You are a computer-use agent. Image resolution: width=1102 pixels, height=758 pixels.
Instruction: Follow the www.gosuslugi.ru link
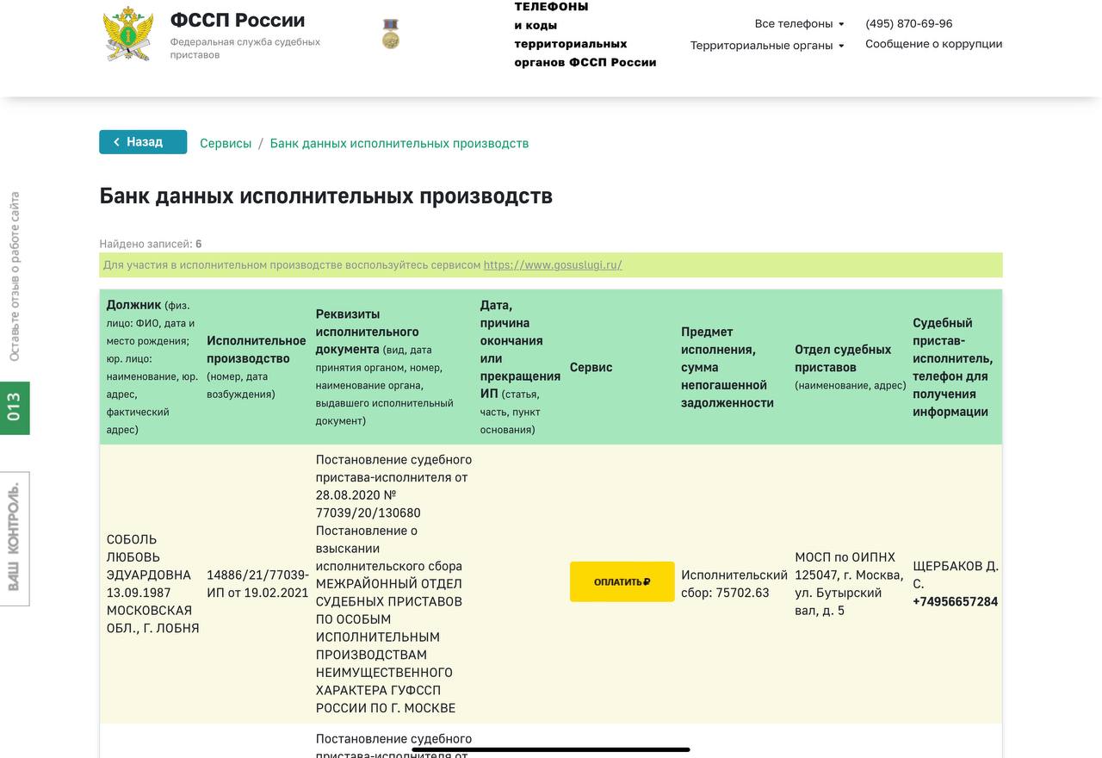point(553,264)
